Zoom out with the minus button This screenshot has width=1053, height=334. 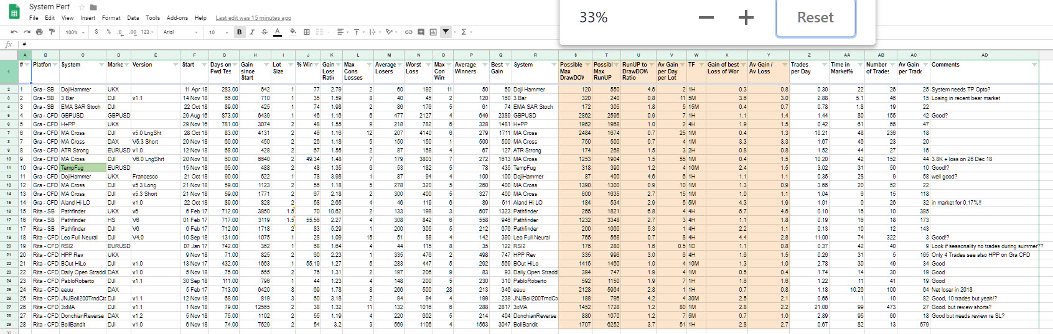706,17
